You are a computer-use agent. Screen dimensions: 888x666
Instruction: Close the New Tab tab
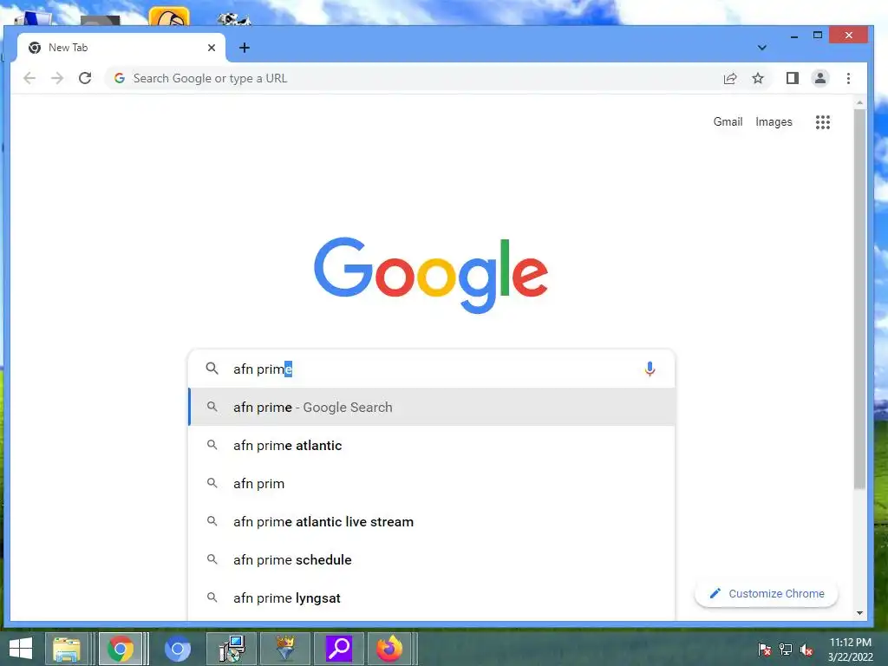tap(212, 48)
